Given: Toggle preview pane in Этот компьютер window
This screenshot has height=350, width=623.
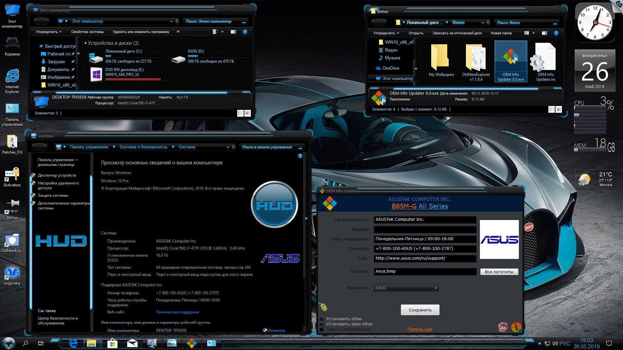Looking at the screenshot, I should (x=233, y=32).
